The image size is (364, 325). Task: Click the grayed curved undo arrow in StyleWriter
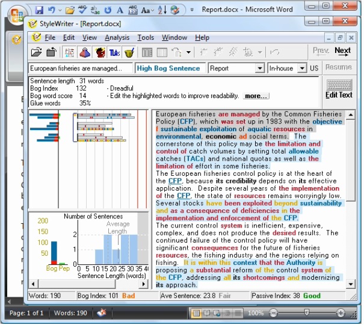click(274, 52)
